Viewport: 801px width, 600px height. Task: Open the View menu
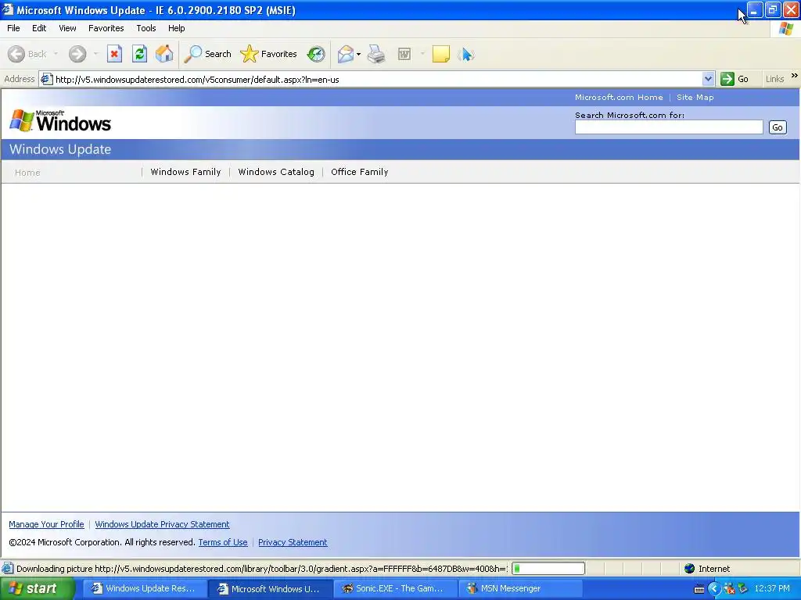tap(67, 28)
